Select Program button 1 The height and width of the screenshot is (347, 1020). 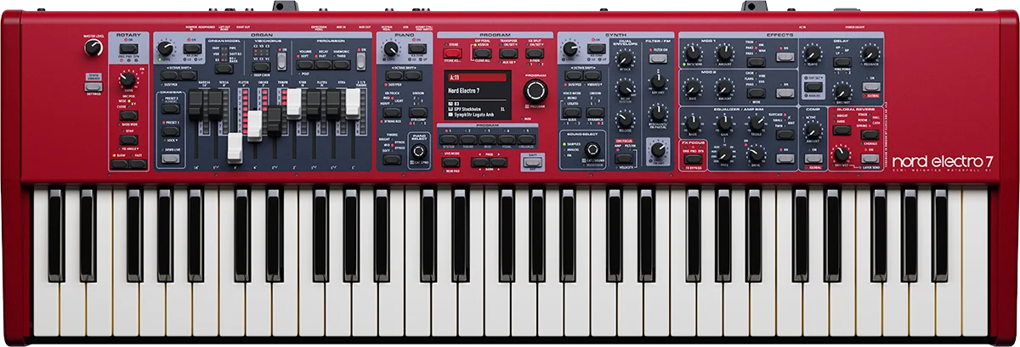tap(449, 139)
